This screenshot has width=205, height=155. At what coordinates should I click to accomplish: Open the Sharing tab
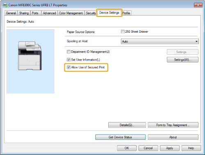(24, 13)
